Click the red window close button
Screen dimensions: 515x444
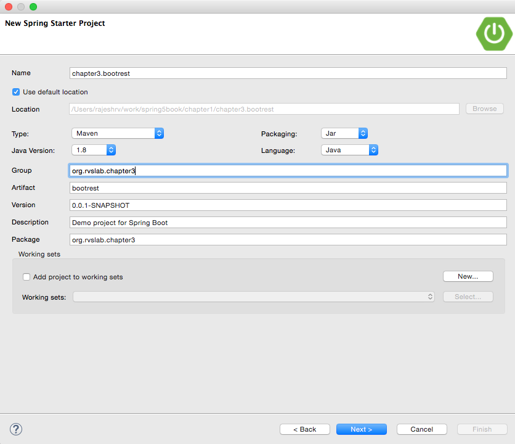click(x=9, y=7)
